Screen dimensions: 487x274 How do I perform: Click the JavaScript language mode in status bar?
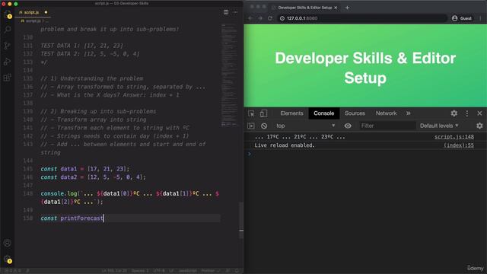tap(188, 271)
